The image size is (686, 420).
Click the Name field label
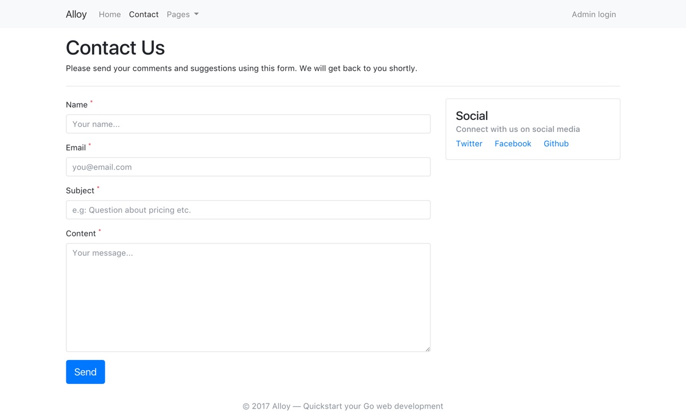pyautogui.click(x=77, y=105)
